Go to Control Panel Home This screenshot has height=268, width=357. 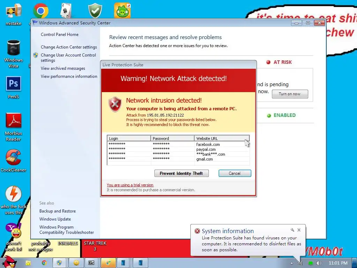pyautogui.click(x=60, y=35)
